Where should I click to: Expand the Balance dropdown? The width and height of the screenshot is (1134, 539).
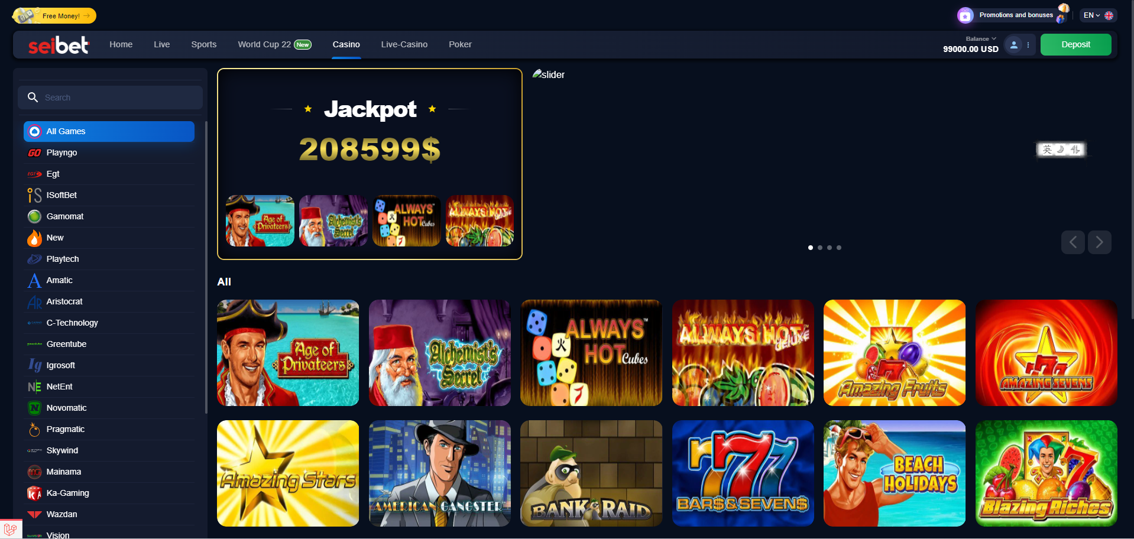point(980,39)
